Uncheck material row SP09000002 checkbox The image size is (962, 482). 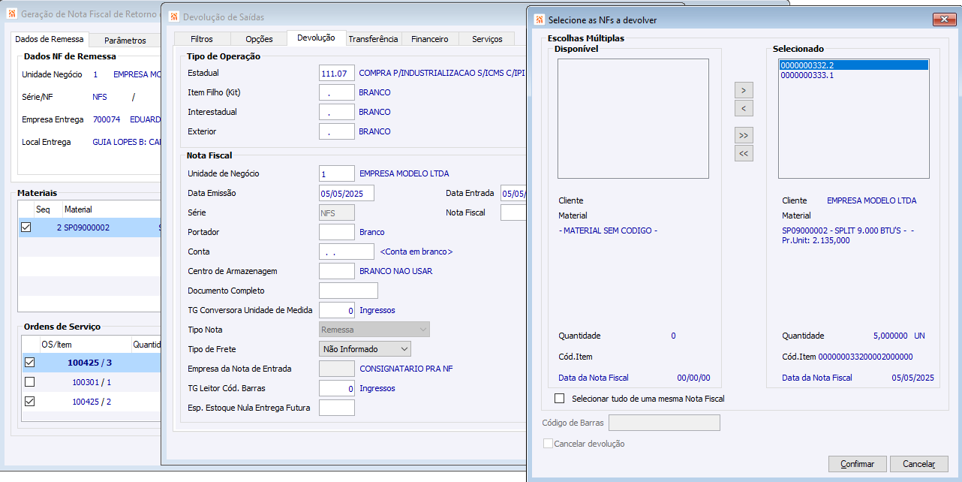coord(26,227)
